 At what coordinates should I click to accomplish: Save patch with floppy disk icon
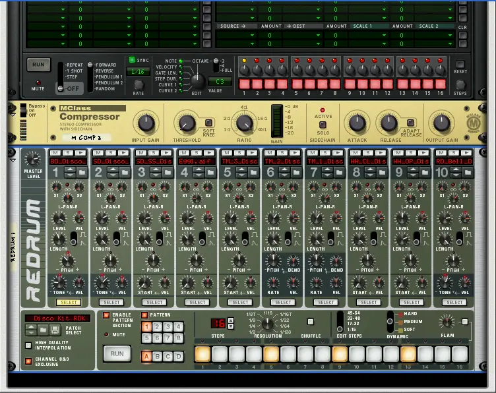click(x=55, y=330)
